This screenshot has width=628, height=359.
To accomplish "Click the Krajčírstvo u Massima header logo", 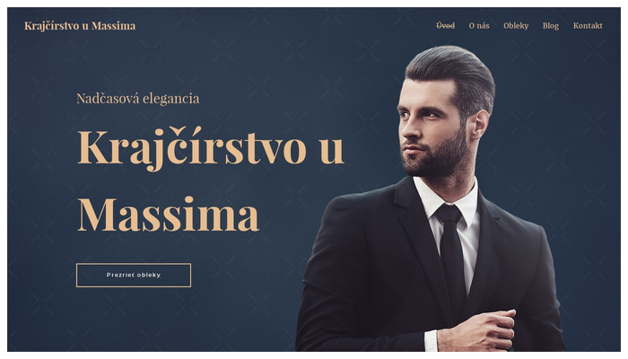I will (80, 26).
